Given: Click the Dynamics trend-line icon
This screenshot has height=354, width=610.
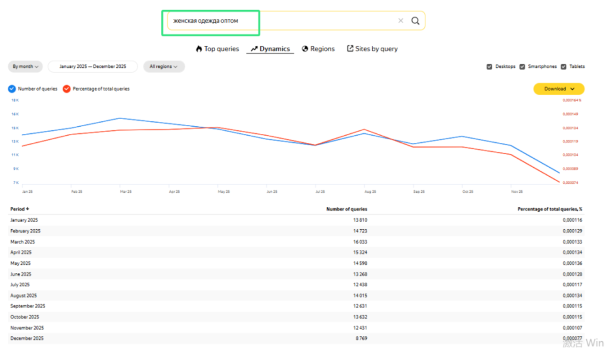Looking at the screenshot, I should [254, 49].
